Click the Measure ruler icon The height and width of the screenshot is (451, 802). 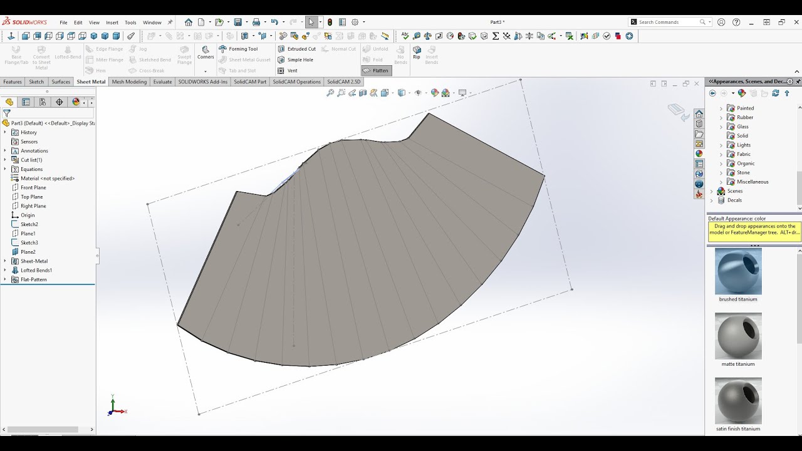385,36
